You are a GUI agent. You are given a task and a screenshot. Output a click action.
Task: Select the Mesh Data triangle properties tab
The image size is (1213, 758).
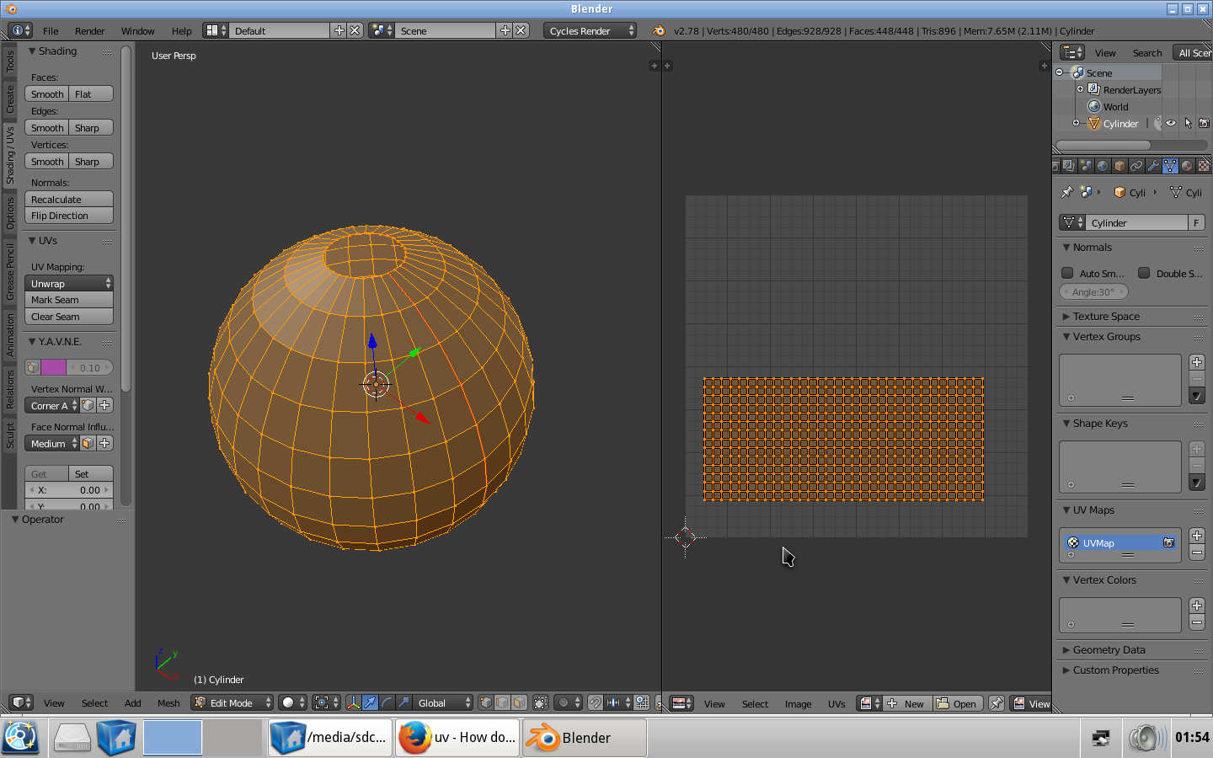(1170, 166)
